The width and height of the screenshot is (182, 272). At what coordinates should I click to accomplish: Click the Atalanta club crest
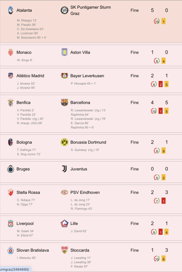11,10
